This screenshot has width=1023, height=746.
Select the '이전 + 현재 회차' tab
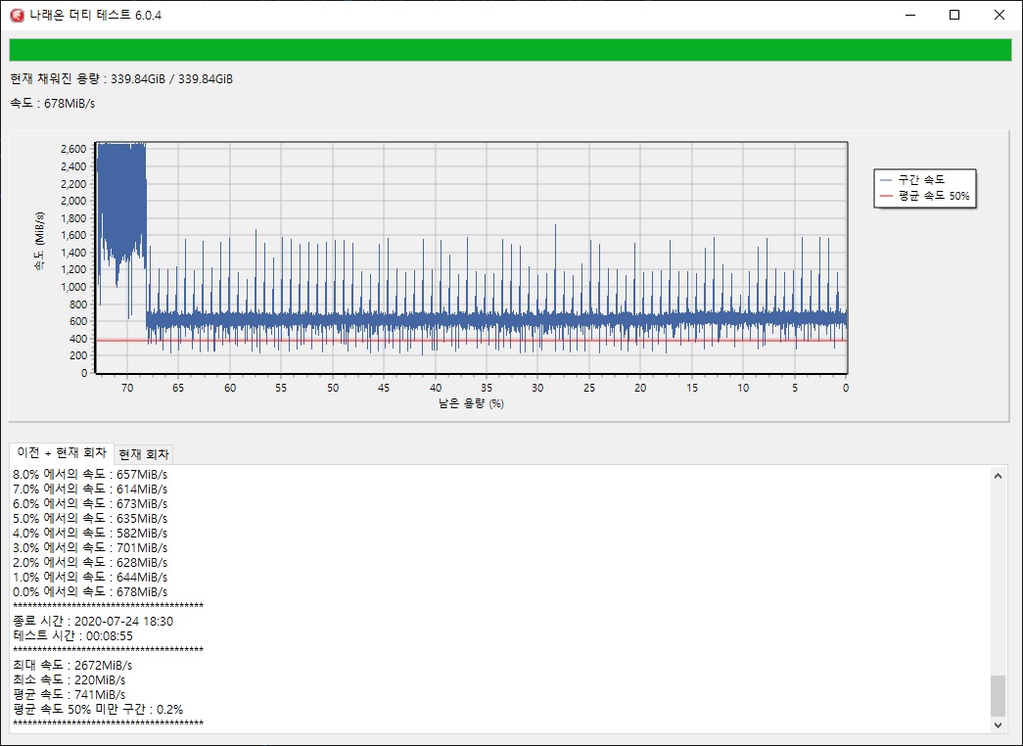click(x=62, y=452)
